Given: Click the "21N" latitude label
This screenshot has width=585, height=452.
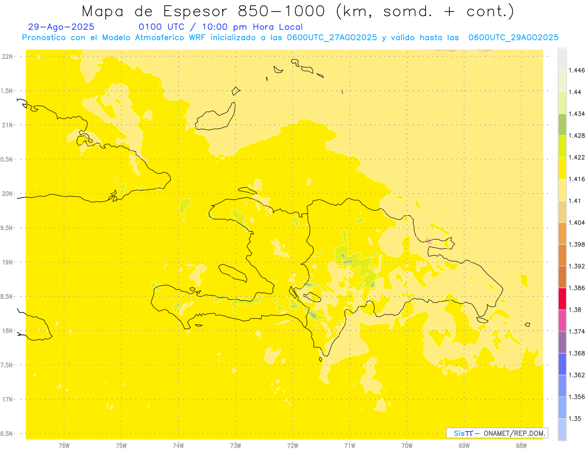Looking at the screenshot, I should [x=8, y=125].
